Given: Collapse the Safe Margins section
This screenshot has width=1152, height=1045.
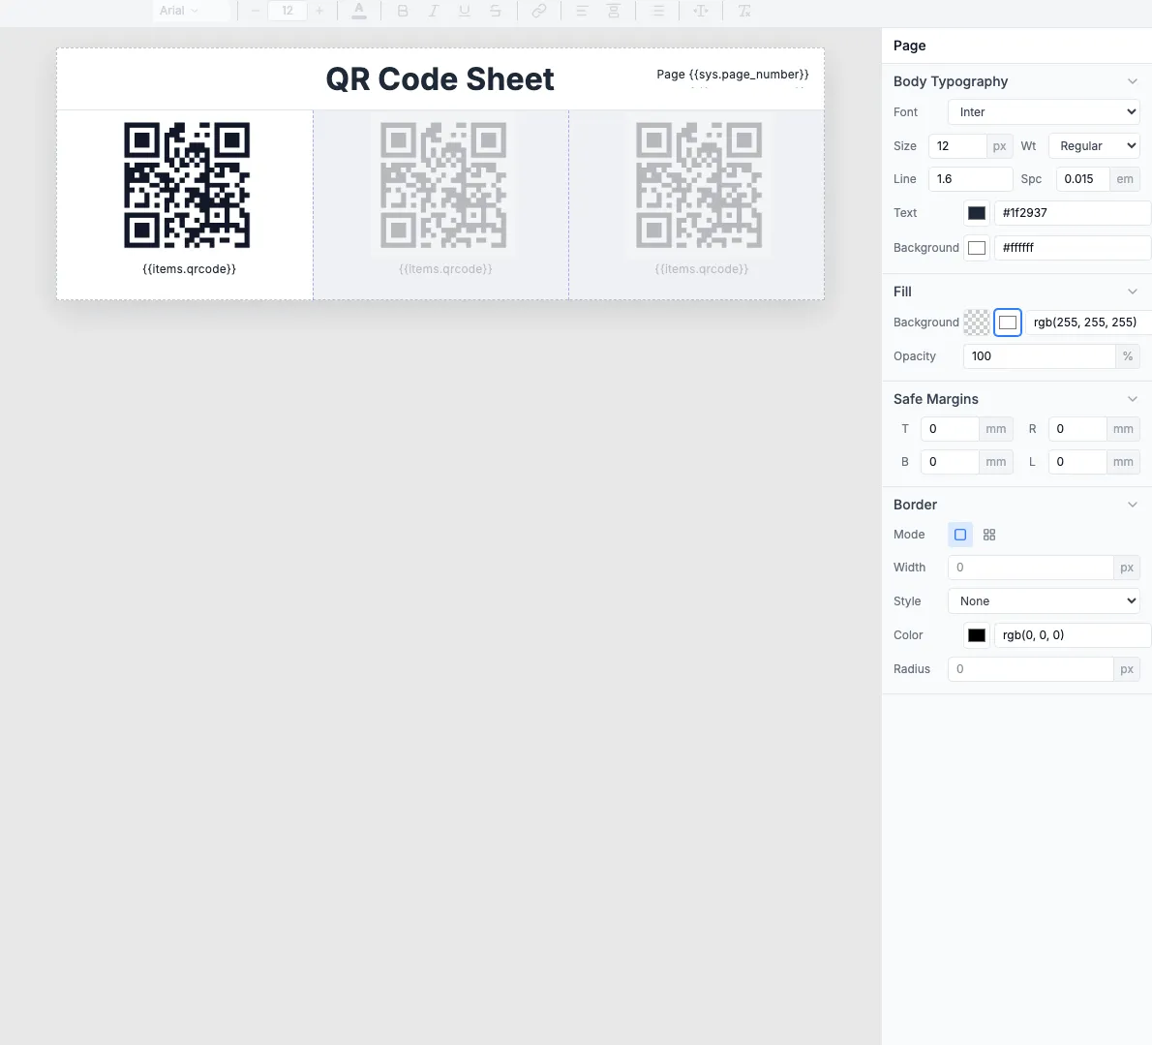Looking at the screenshot, I should [1132, 398].
